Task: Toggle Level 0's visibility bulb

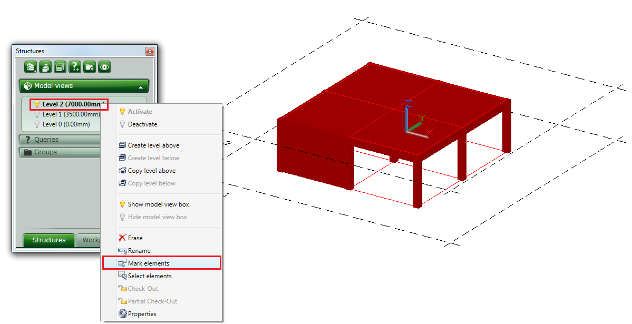Action: (36, 124)
